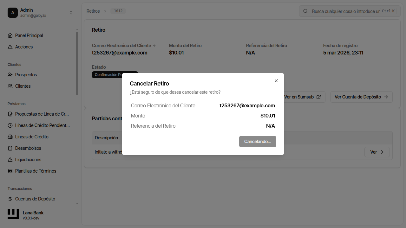Image resolution: width=406 pixels, height=228 pixels.
Task: Close the Cancelar Retiro dialog
Action: (x=276, y=81)
